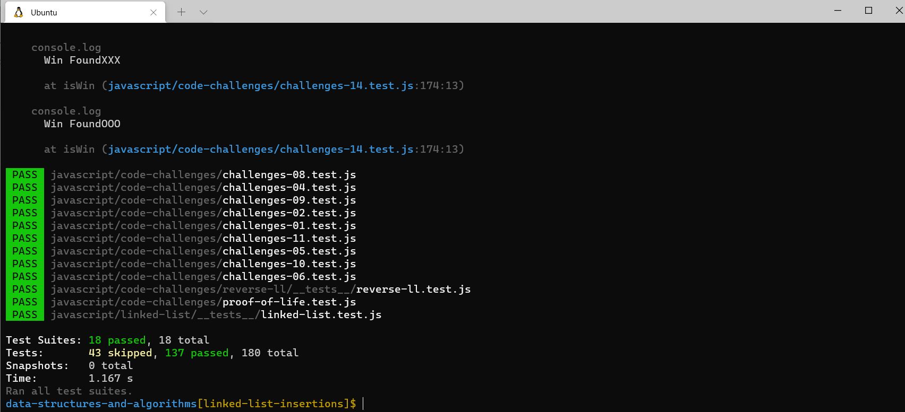Minimize the terminal window
Screen dimensions: 905x412
(x=838, y=11)
